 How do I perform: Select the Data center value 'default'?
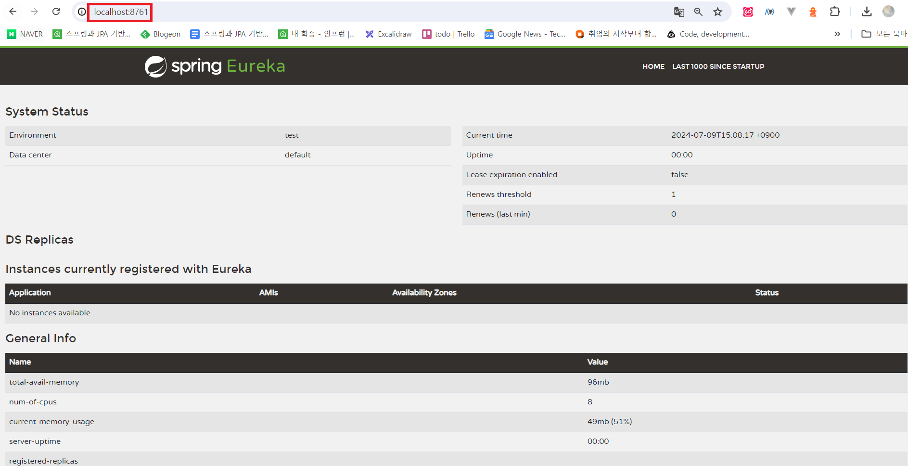298,155
